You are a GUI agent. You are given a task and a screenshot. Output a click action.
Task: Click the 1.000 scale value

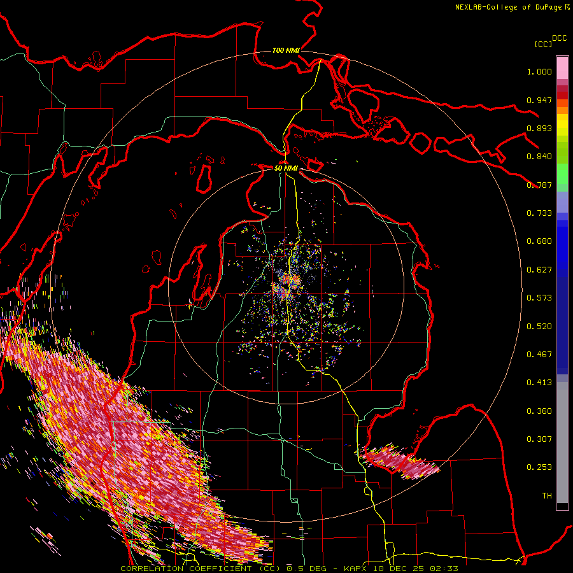539,71
